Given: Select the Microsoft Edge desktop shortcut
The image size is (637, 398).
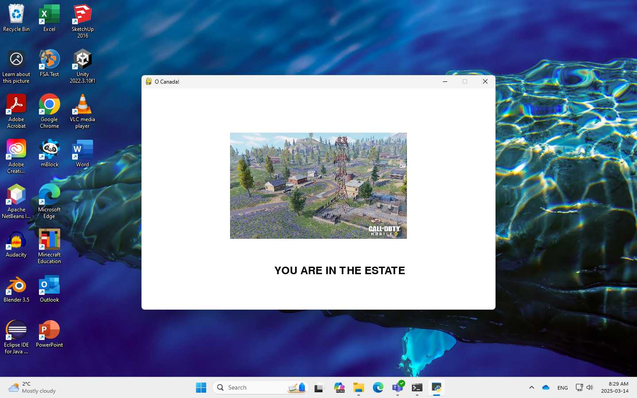Looking at the screenshot, I should [49, 202].
